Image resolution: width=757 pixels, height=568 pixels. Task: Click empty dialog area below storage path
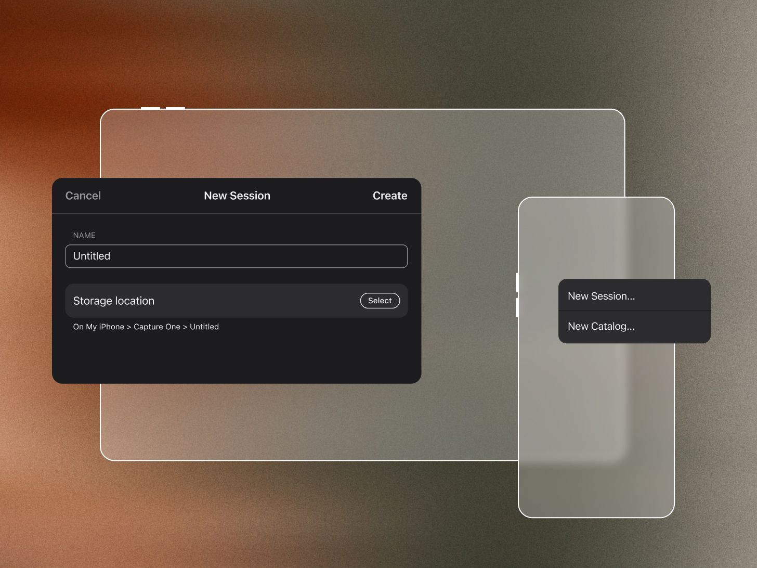click(237, 359)
